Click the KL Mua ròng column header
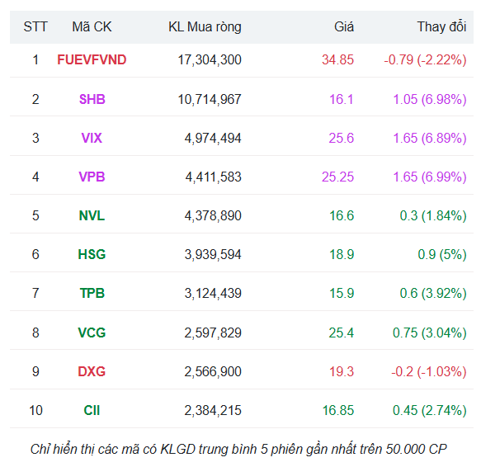 pos(205,27)
